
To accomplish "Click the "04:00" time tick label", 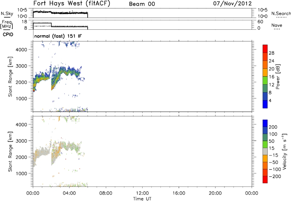I will [x=69, y=193].
